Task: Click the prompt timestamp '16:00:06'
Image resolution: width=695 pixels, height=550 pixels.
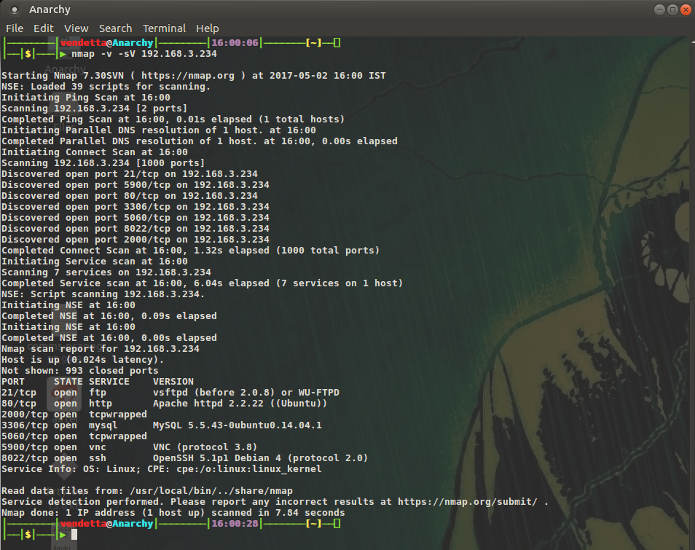Action: pyautogui.click(x=235, y=42)
